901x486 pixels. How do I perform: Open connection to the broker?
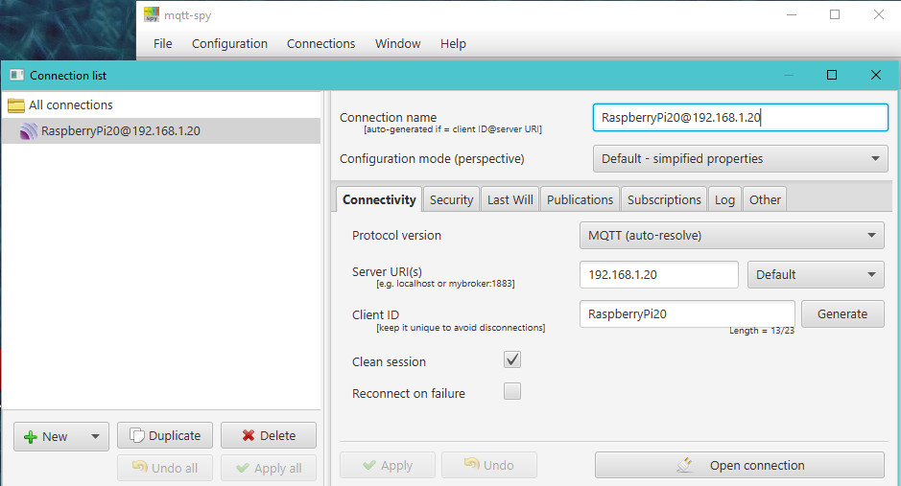click(739, 465)
